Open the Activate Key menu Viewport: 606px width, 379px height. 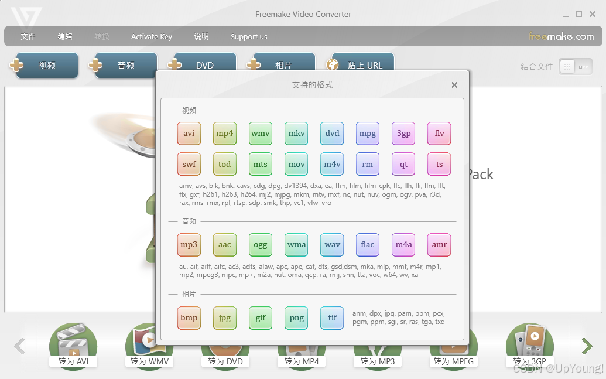(x=152, y=37)
